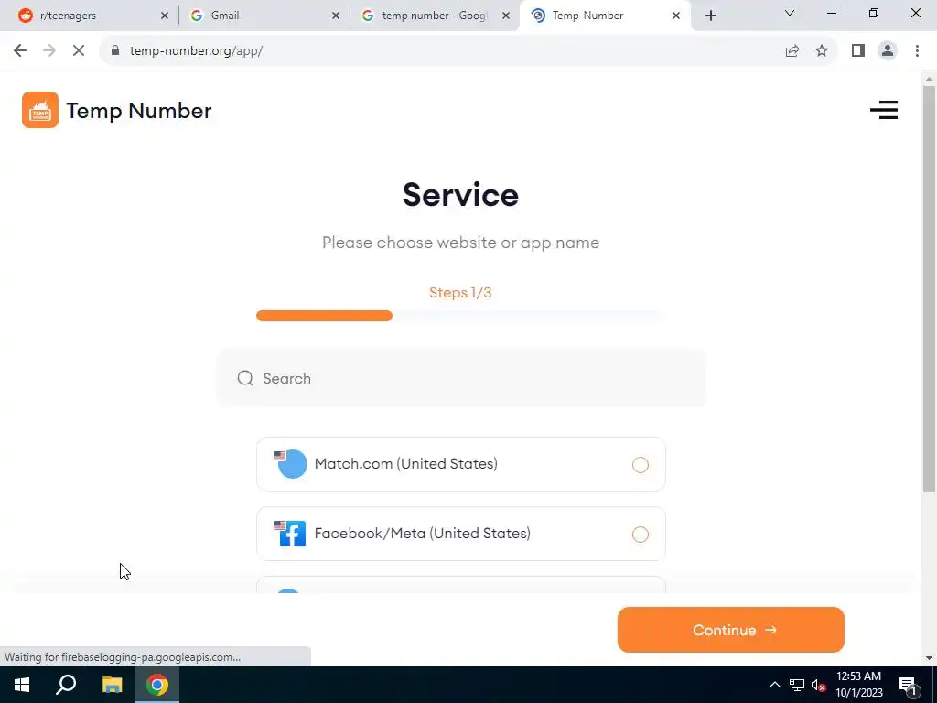937x703 pixels.
Task: Click the share page icon
Action: [x=792, y=51]
